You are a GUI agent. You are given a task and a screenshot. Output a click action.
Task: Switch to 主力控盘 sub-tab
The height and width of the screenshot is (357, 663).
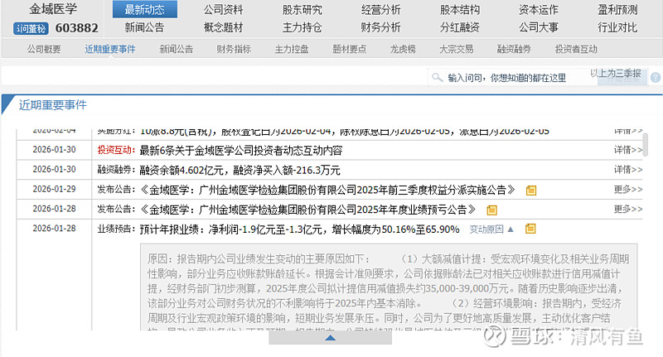(x=292, y=49)
